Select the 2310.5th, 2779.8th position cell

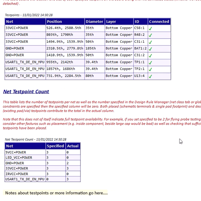coord(65,49)
